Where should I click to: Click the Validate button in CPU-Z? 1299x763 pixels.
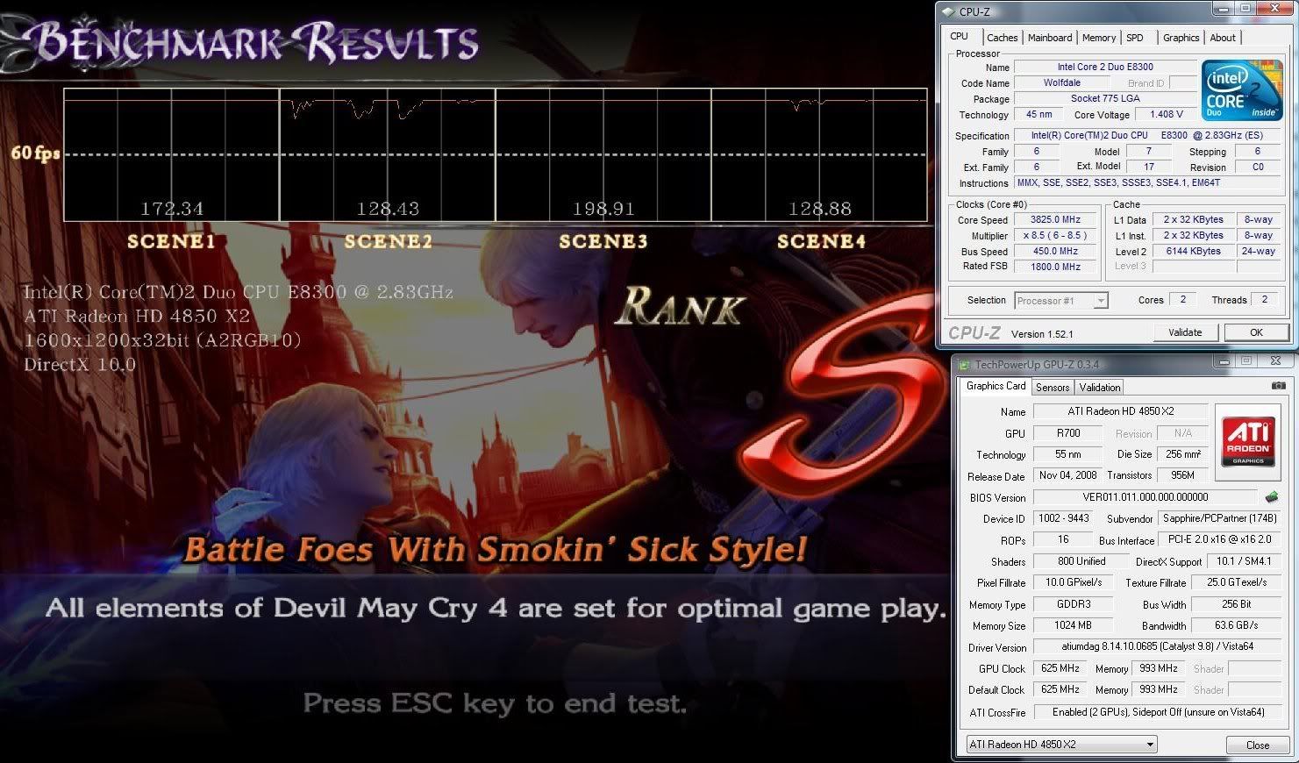(1185, 332)
